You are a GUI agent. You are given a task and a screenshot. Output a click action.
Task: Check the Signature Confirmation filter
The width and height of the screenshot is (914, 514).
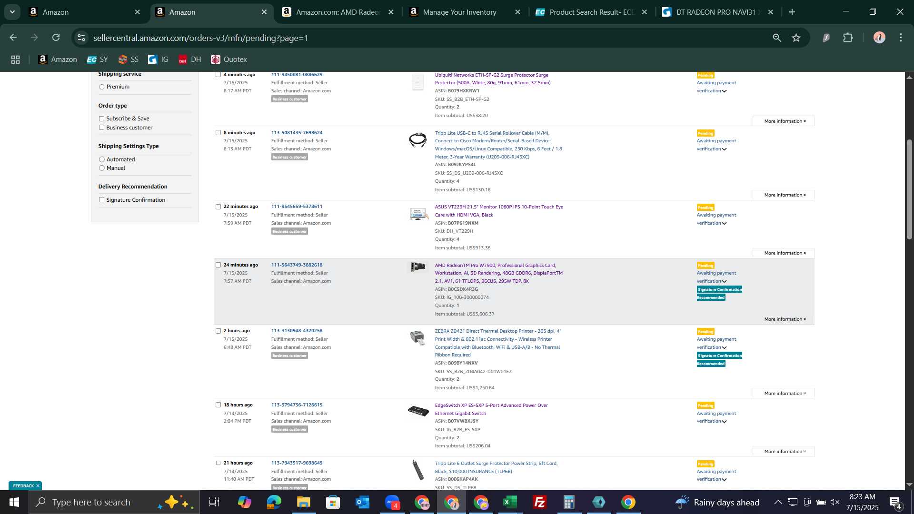point(101,200)
